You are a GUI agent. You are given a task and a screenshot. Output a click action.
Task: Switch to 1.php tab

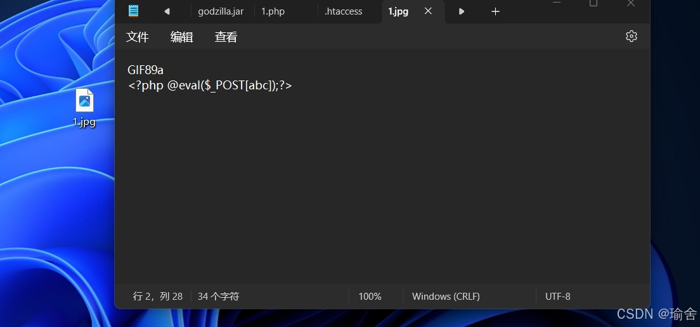click(x=273, y=11)
